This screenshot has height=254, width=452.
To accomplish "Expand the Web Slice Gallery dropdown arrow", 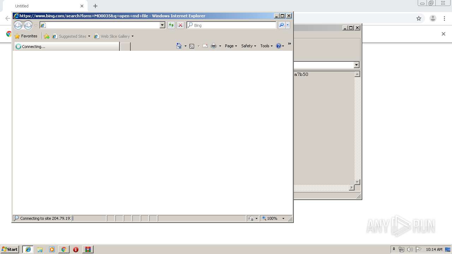I will pyautogui.click(x=132, y=36).
